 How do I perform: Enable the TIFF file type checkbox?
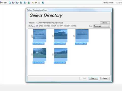[x=58, y=26]
